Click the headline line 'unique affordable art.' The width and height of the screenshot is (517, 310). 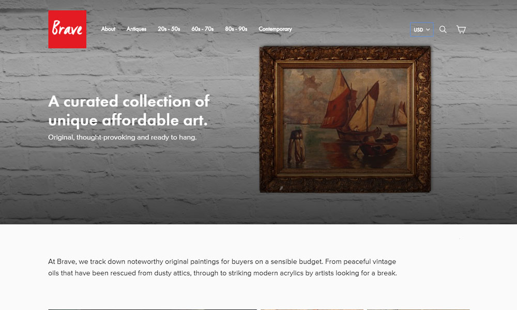point(128,120)
